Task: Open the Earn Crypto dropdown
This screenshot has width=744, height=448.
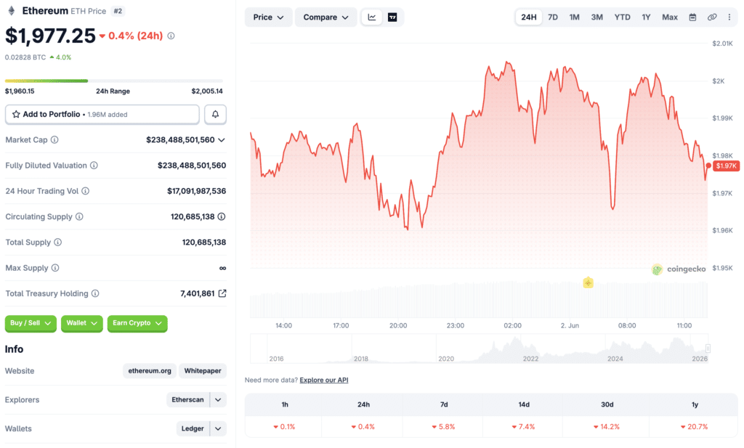Action: 137,323
